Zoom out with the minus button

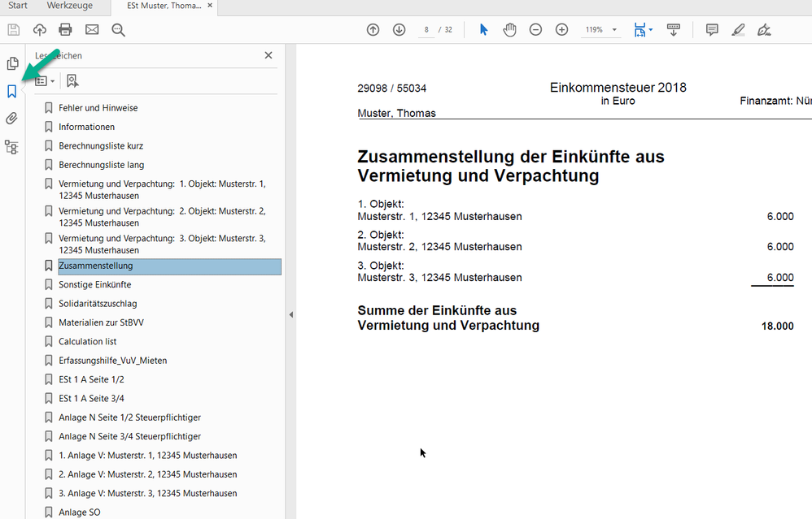click(x=535, y=30)
